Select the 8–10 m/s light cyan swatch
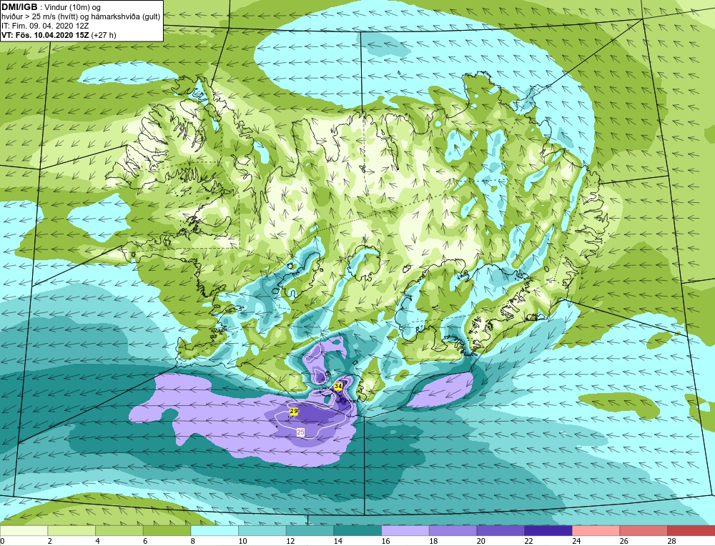Image resolution: width=715 pixels, height=546 pixels. tap(214, 531)
